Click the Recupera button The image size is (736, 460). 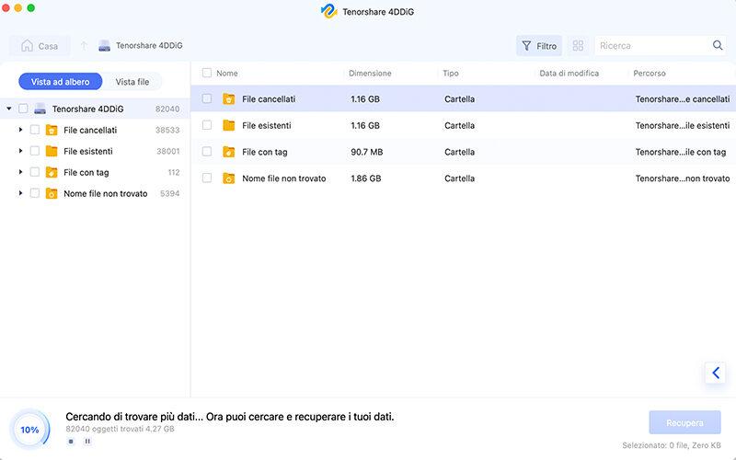click(x=684, y=422)
